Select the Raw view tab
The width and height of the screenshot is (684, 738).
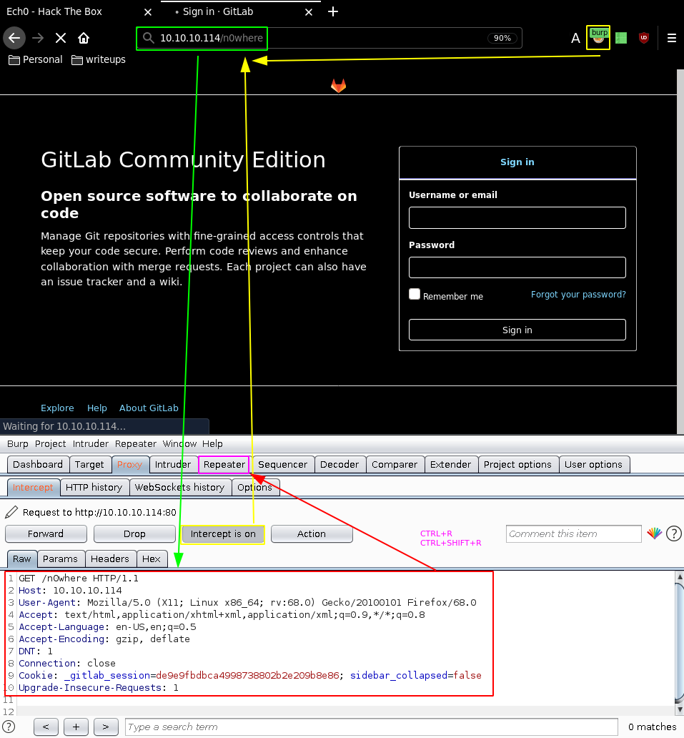coord(22,559)
